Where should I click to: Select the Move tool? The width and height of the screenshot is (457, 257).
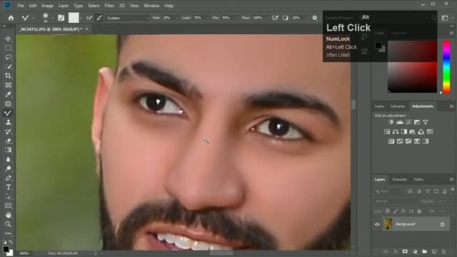(8, 39)
